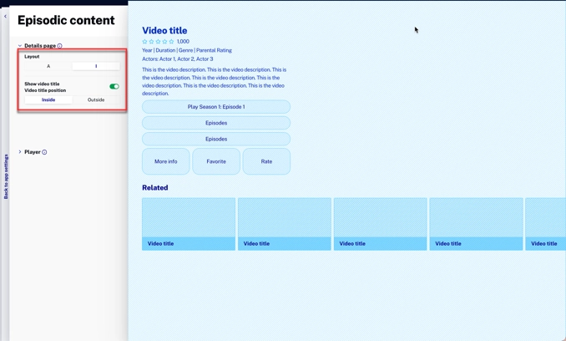The image size is (566, 341).
Task: Click the Details page info icon
Action: tap(60, 46)
